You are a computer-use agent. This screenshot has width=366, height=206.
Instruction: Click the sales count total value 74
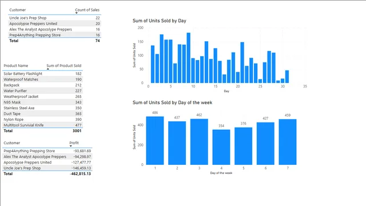98,41
